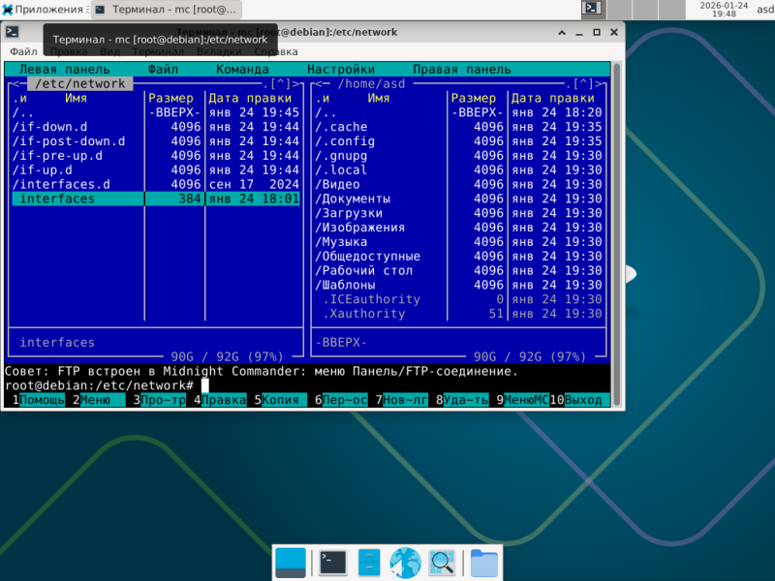Open the home folder dock icon
Image resolution: width=775 pixels, height=581 pixels.
[x=483, y=563]
